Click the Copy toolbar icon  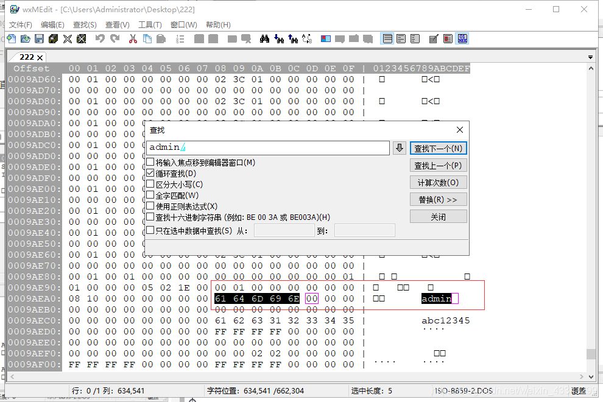pos(147,39)
